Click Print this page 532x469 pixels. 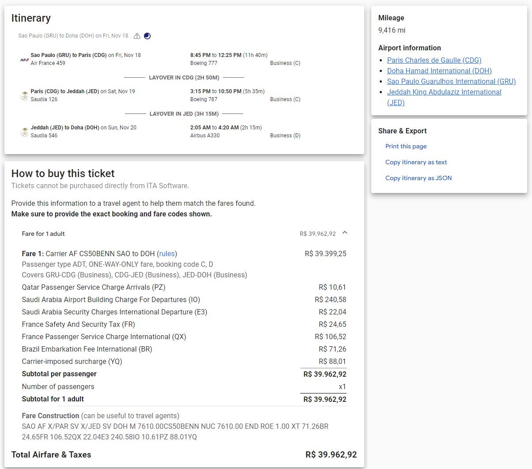click(x=406, y=146)
